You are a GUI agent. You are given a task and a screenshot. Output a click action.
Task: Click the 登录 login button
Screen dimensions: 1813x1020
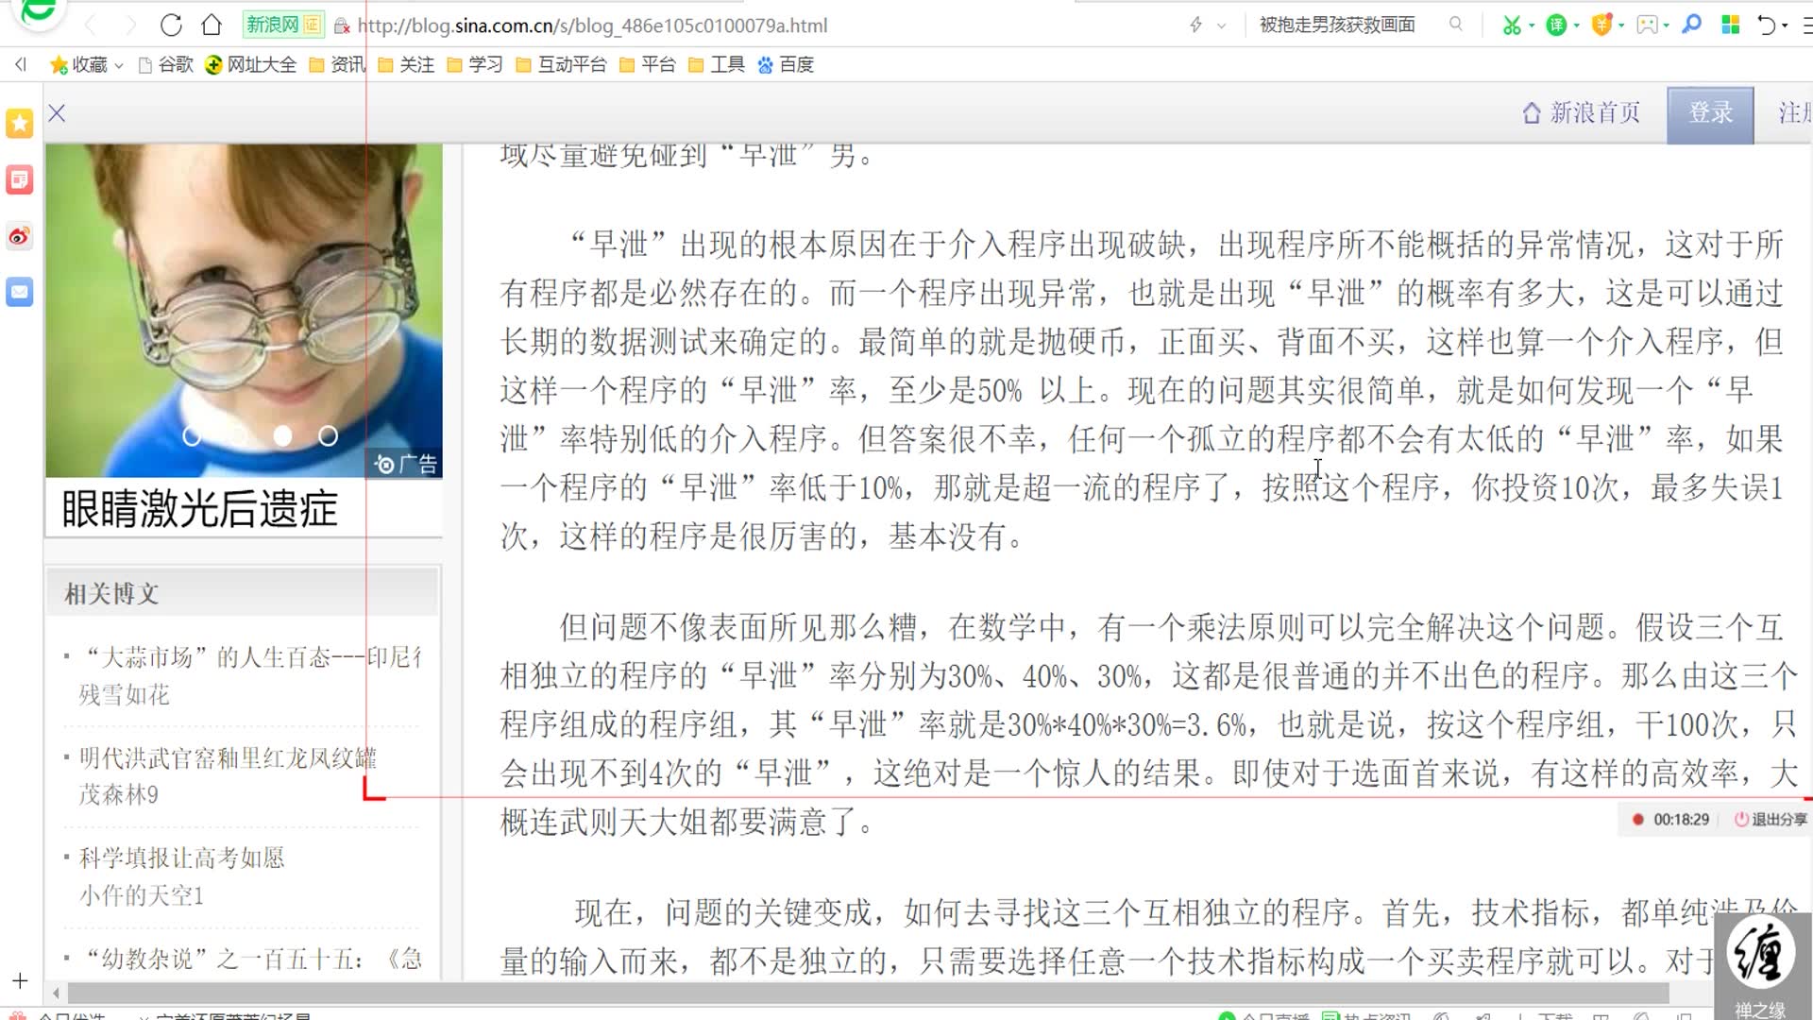coord(1709,113)
